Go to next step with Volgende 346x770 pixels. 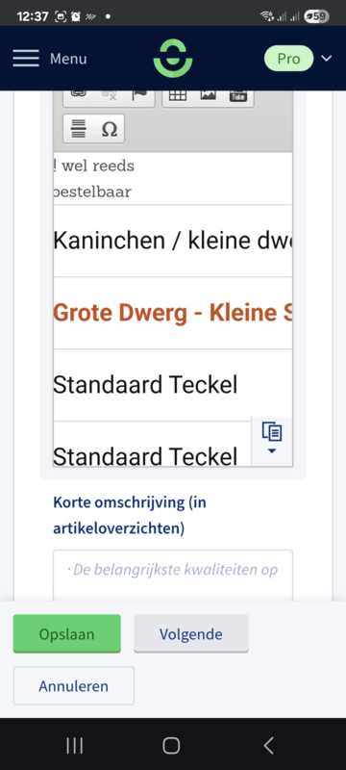pos(191,633)
